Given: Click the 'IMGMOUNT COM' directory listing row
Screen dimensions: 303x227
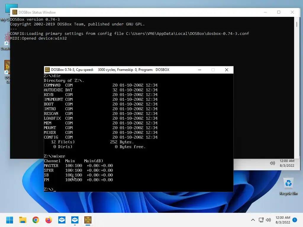Looking at the screenshot, I should (101, 99).
